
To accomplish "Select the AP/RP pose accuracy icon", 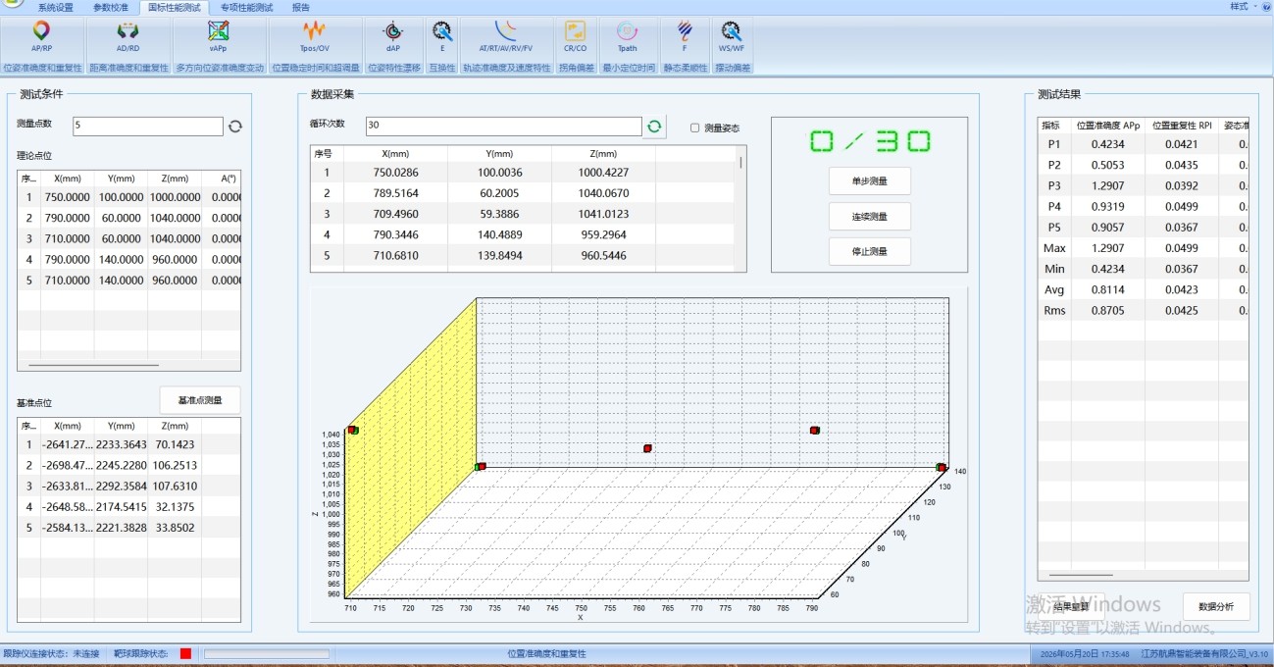I will click(42, 37).
